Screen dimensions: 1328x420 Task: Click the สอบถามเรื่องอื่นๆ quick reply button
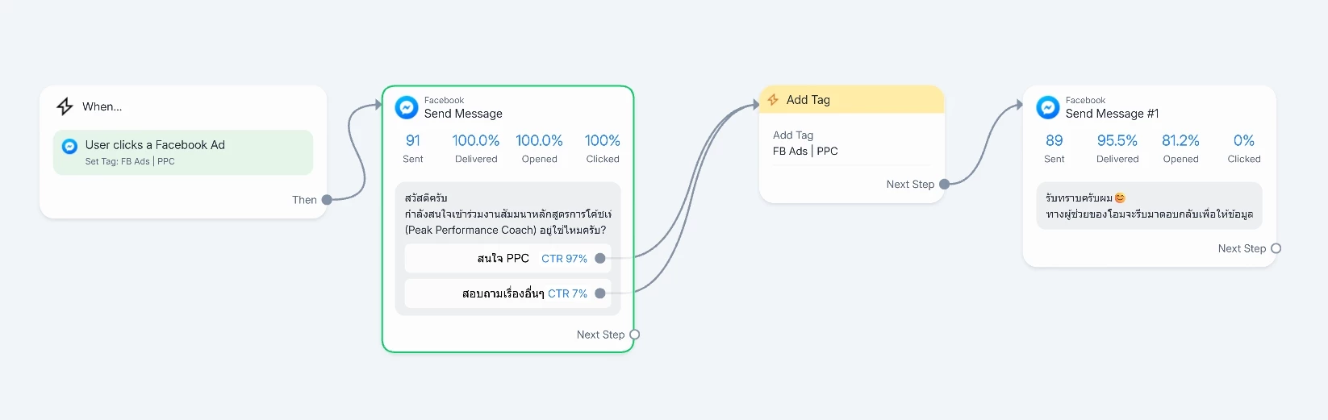pos(502,293)
